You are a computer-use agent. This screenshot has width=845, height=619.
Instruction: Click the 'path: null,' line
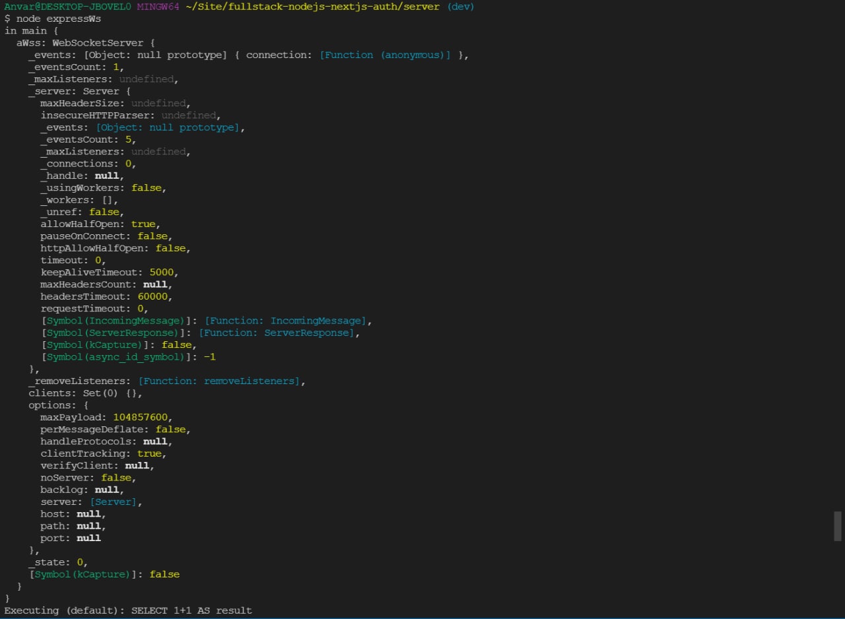73,526
